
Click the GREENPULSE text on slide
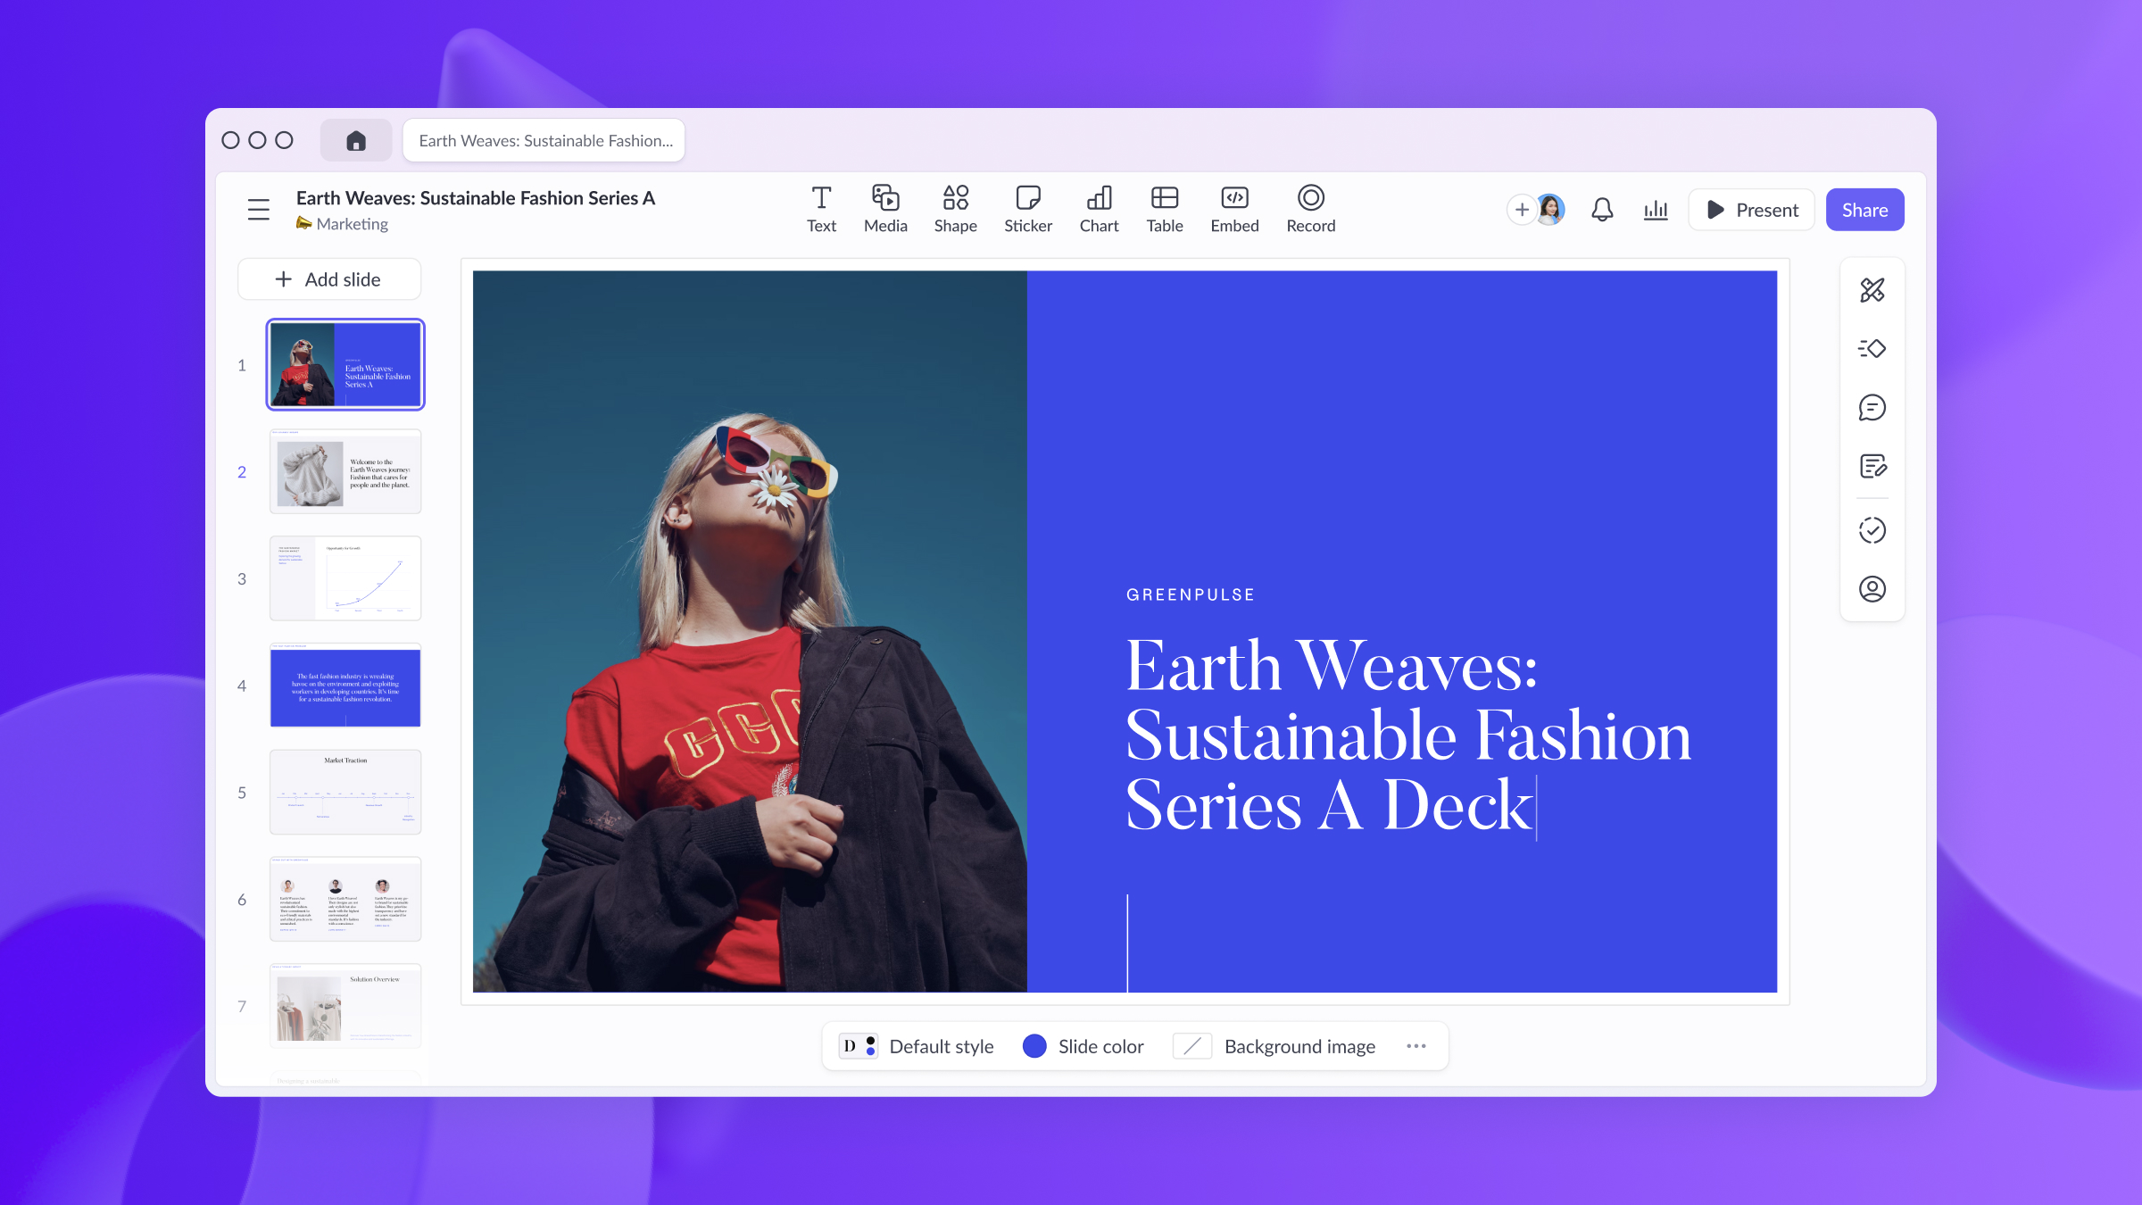click(x=1191, y=595)
